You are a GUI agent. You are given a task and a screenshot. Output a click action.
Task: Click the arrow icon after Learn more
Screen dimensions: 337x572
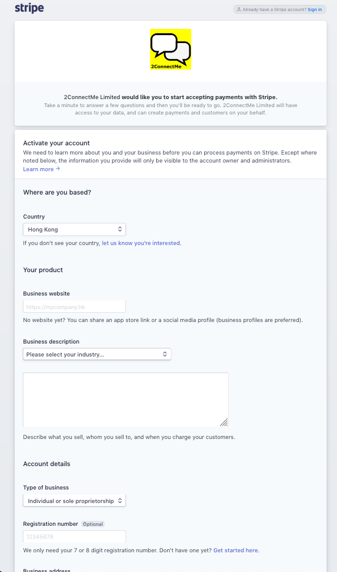58,169
